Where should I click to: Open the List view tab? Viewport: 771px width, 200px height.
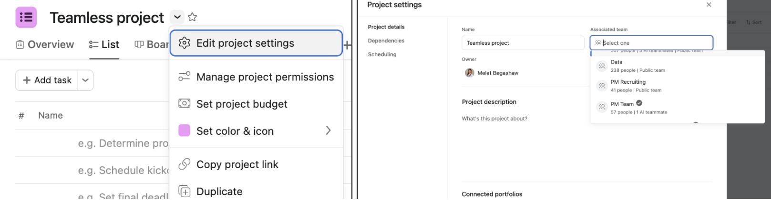coord(104,44)
